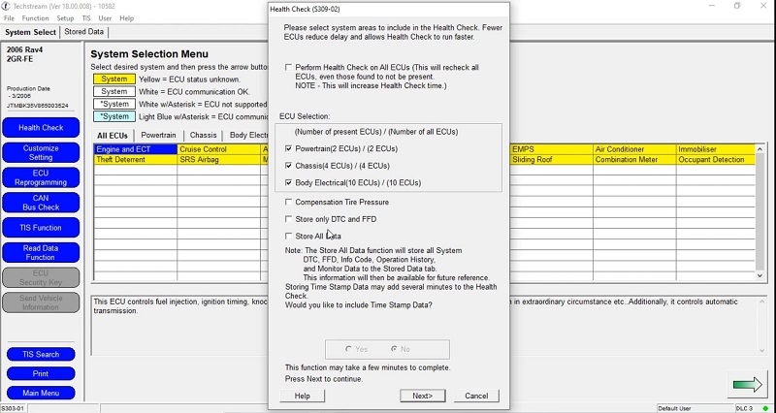Select the Yes radio button
This screenshot has height=413, width=776.
[349, 349]
